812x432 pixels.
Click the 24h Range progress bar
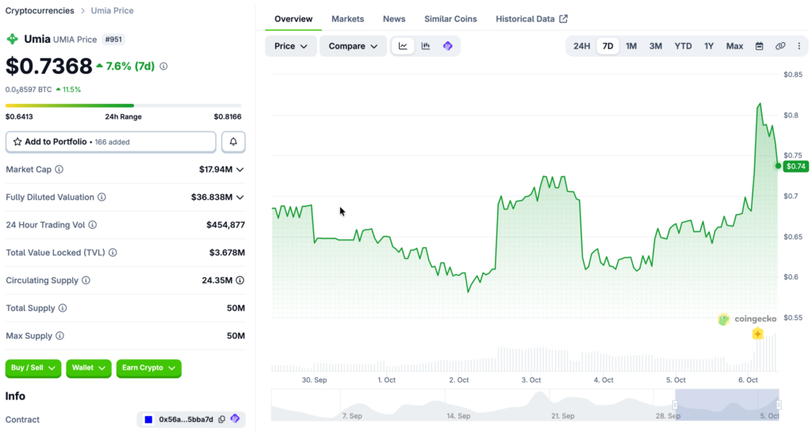pyautogui.click(x=123, y=105)
